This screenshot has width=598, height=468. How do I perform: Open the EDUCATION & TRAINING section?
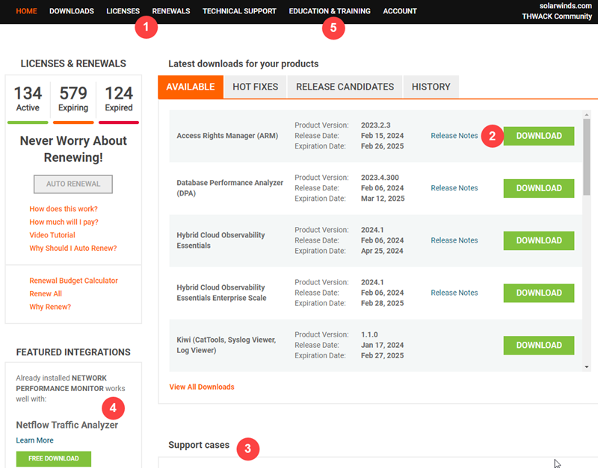point(330,11)
